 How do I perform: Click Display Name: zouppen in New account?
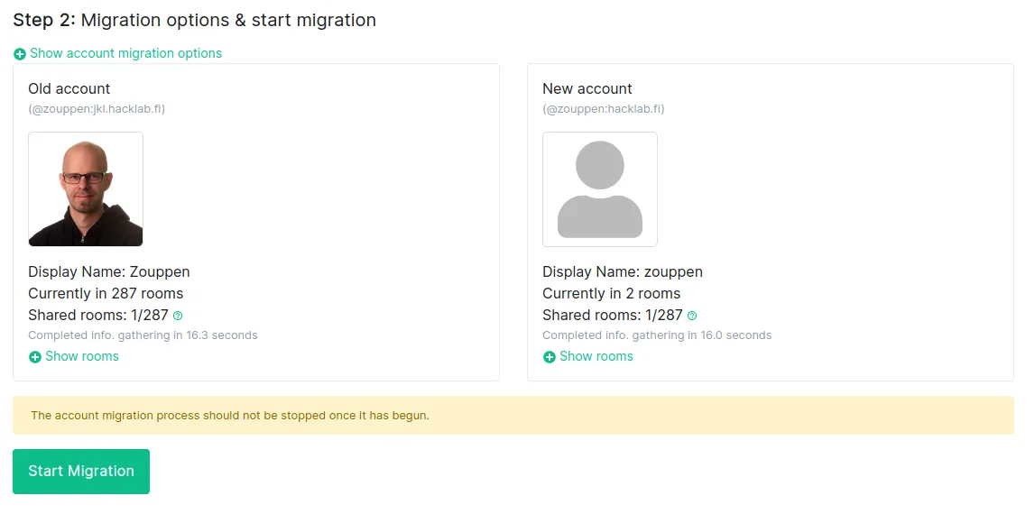pyautogui.click(x=623, y=271)
